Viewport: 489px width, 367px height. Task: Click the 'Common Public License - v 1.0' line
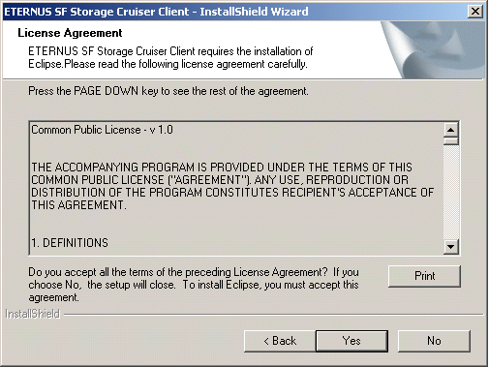(102, 130)
